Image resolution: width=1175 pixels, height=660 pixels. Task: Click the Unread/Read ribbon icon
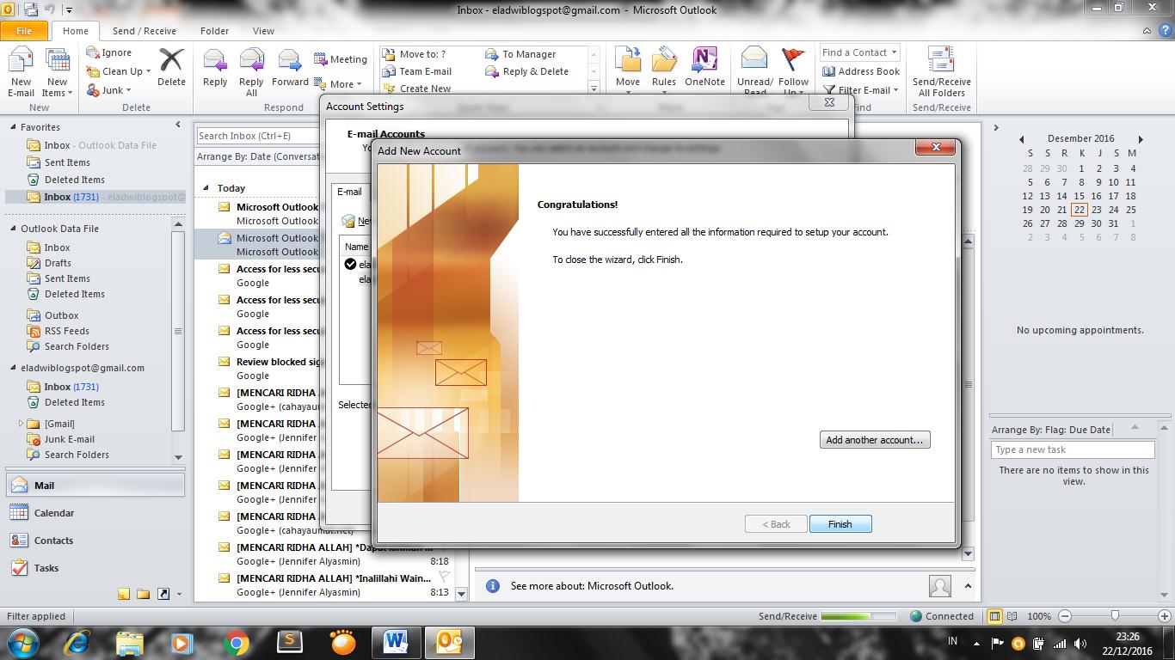[x=754, y=71]
